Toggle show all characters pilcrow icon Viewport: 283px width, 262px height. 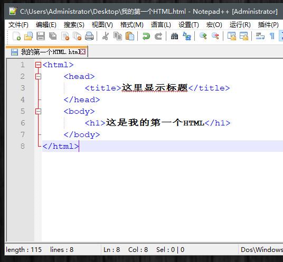pos(272,36)
